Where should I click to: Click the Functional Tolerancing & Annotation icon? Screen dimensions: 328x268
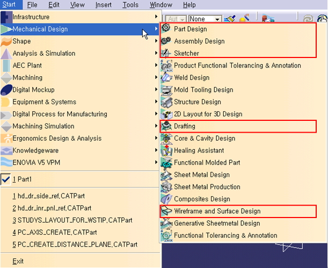(x=166, y=235)
